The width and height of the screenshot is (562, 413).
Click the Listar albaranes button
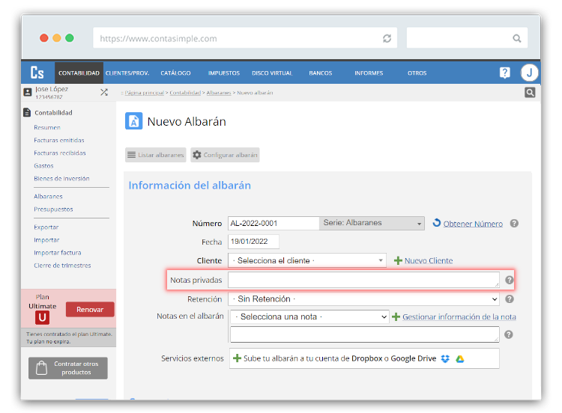tap(156, 155)
